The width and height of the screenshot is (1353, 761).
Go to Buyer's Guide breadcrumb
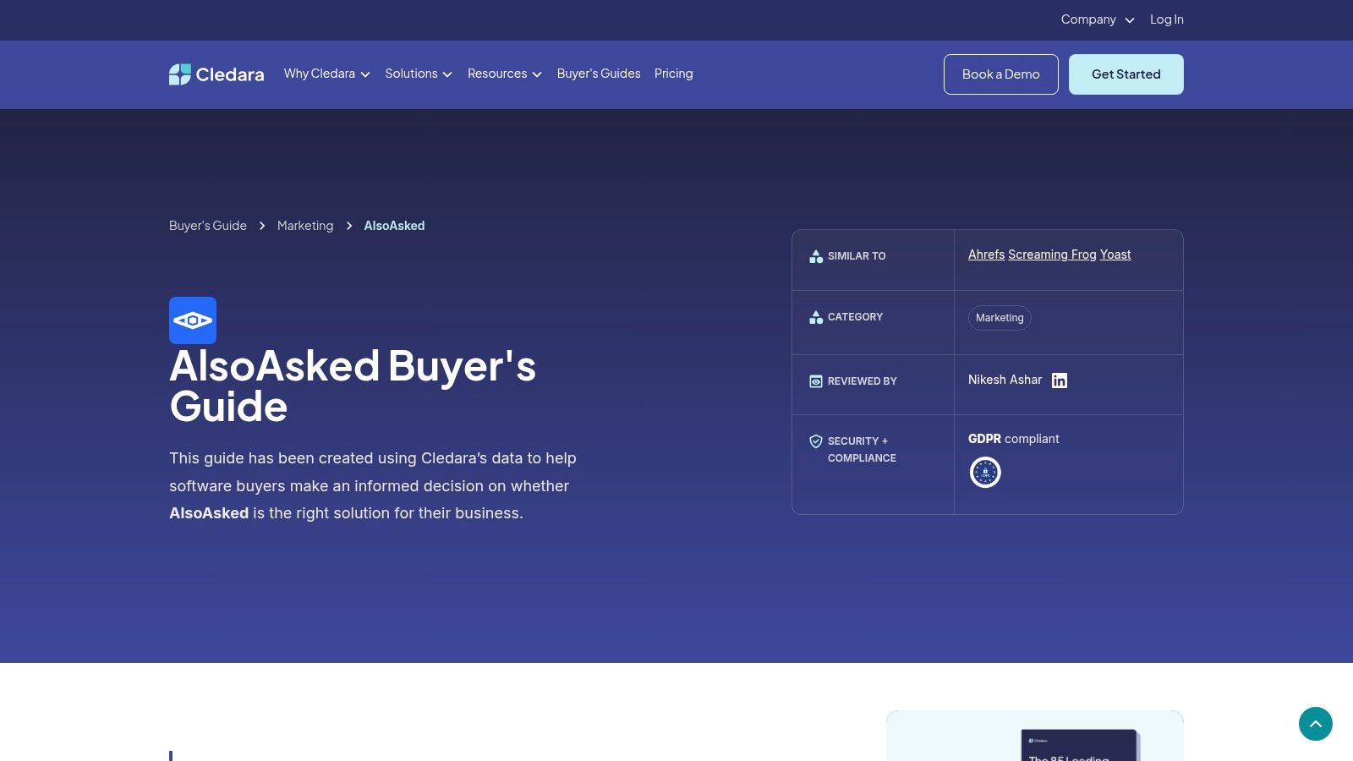(208, 226)
